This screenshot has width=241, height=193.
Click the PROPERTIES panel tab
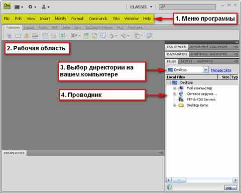[x=14, y=153]
